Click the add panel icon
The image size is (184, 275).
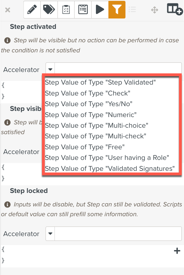pyautogui.click(x=174, y=10)
